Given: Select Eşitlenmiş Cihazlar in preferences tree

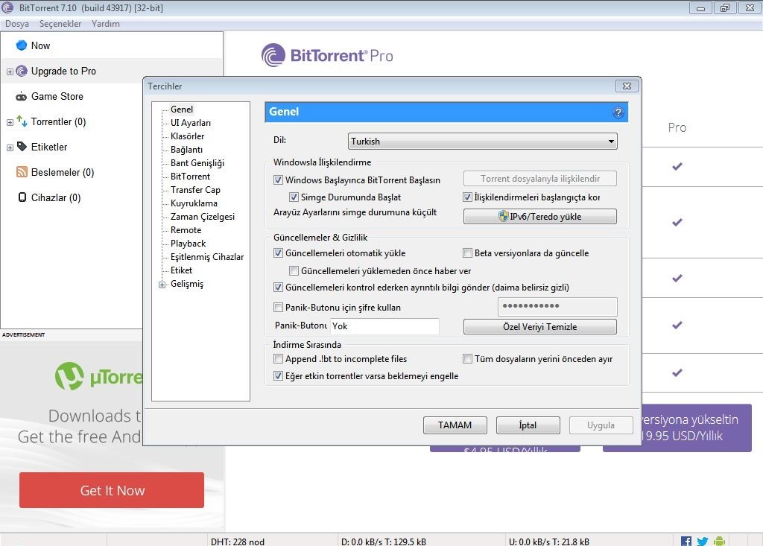Looking at the screenshot, I should 207,256.
